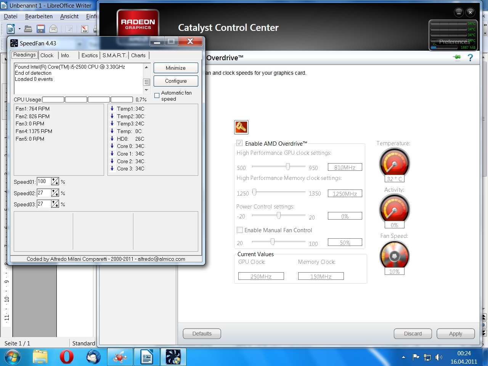
Task: Click the Speed01 value field showing 100
Action: (44, 181)
